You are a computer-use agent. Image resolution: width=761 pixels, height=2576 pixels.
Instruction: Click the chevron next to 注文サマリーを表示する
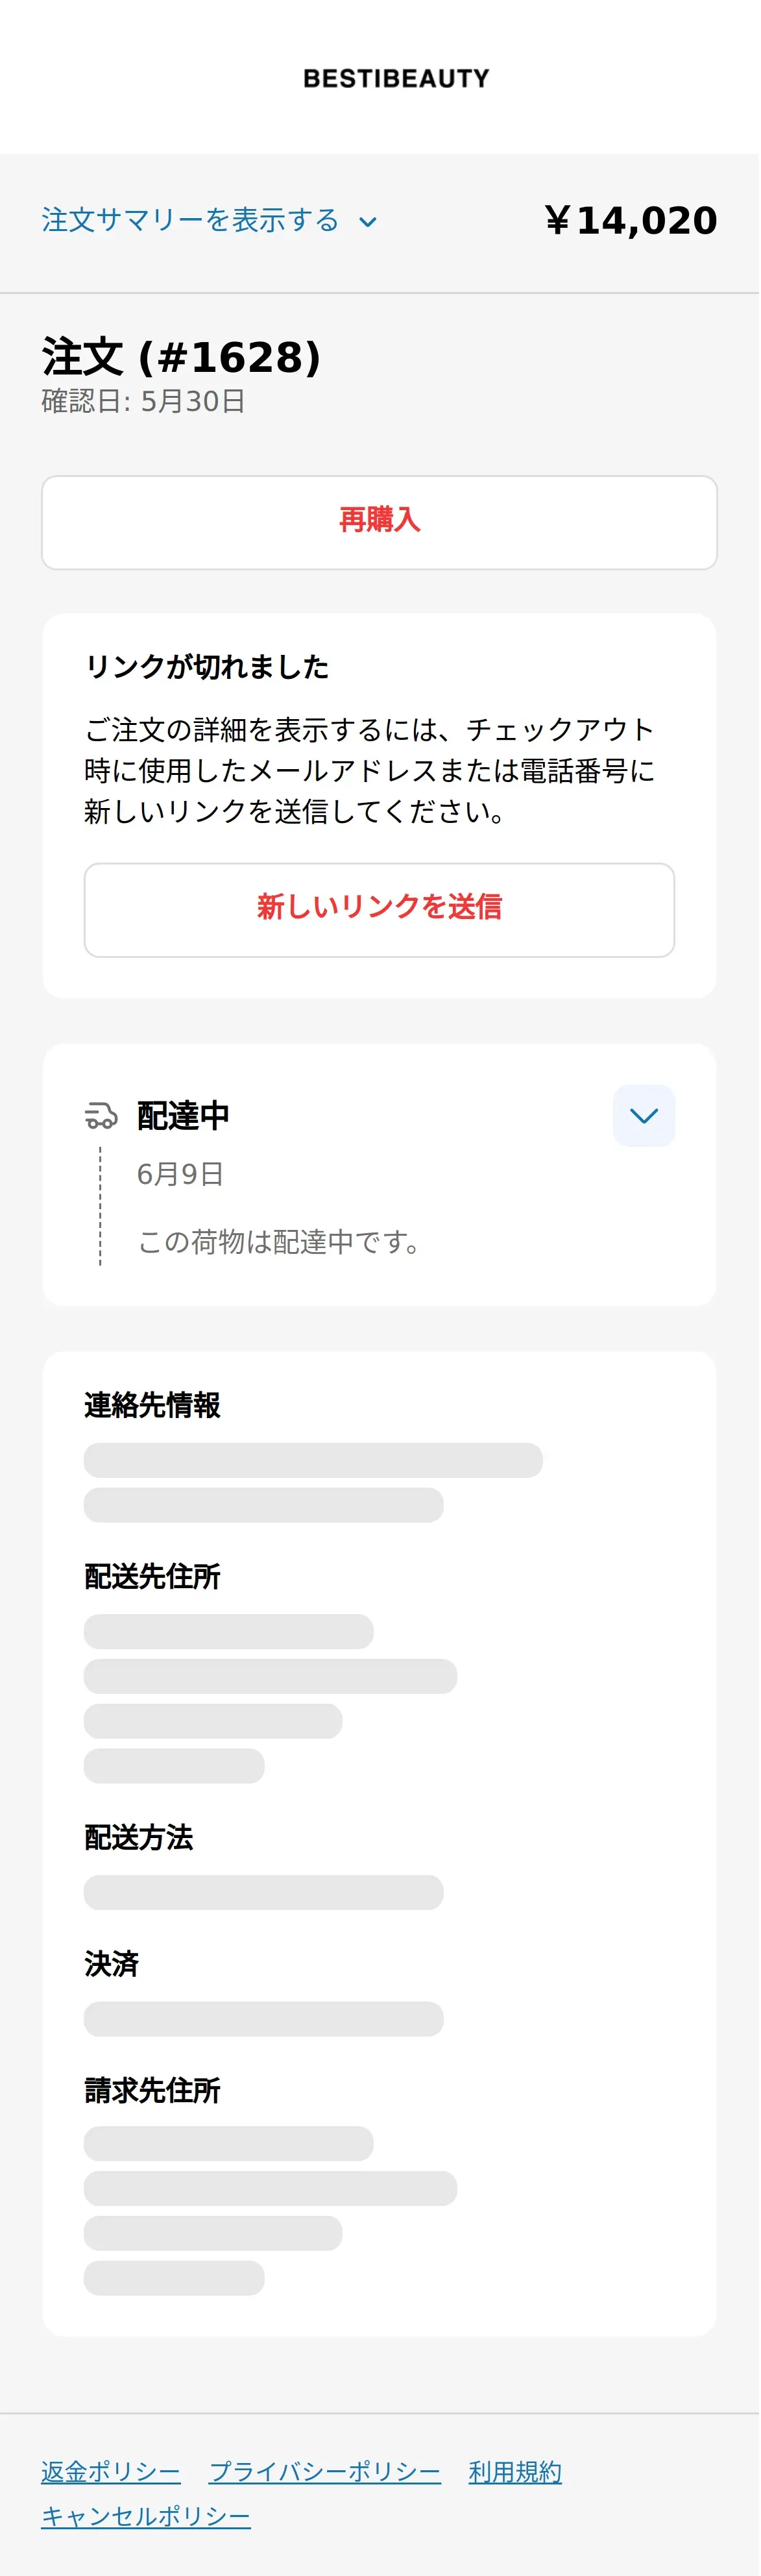(368, 222)
